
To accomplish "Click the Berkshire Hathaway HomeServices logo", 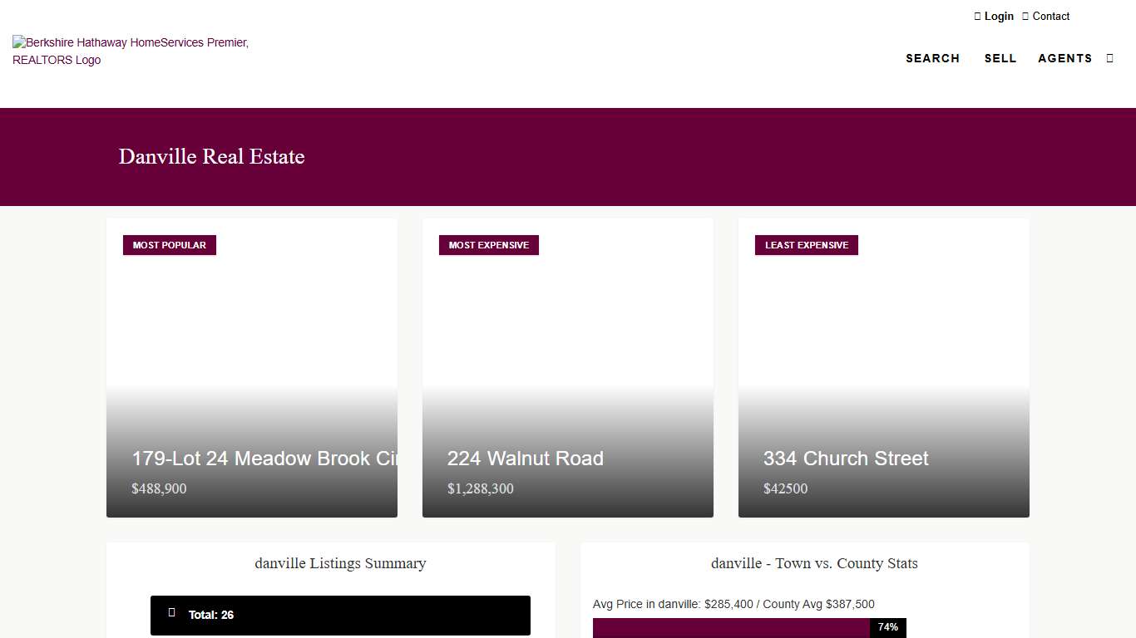I will pyautogui.click(x=131, y=51).
